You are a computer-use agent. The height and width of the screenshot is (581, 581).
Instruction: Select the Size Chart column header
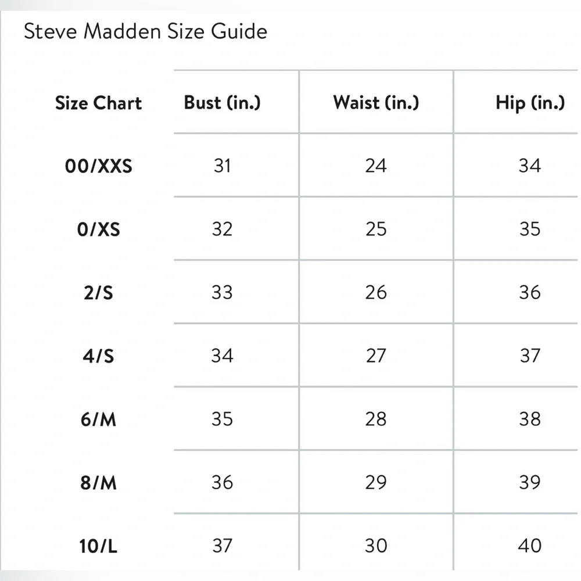click(x=98, y=103)
